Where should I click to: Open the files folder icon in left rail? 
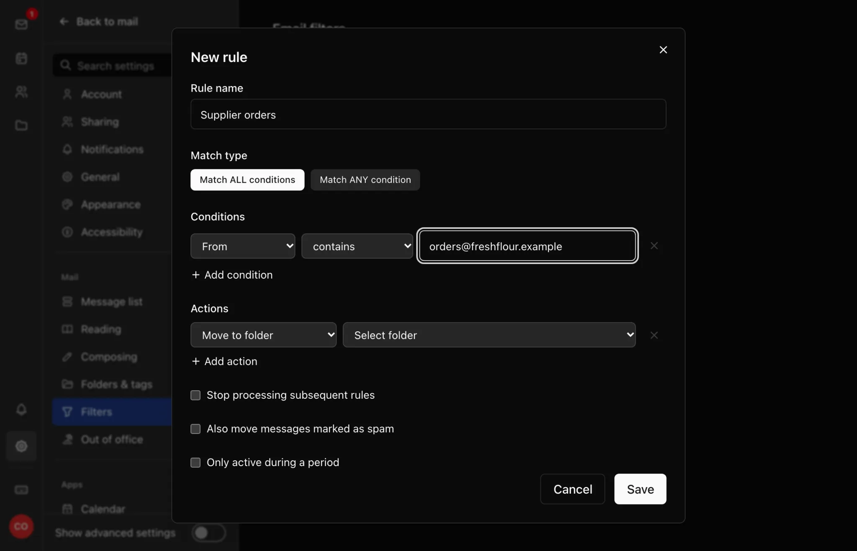[x=21, y=125]
